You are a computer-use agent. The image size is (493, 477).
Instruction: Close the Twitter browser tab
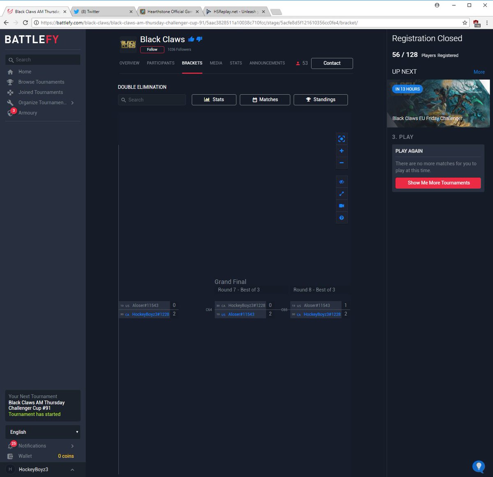tap(131, 11)
